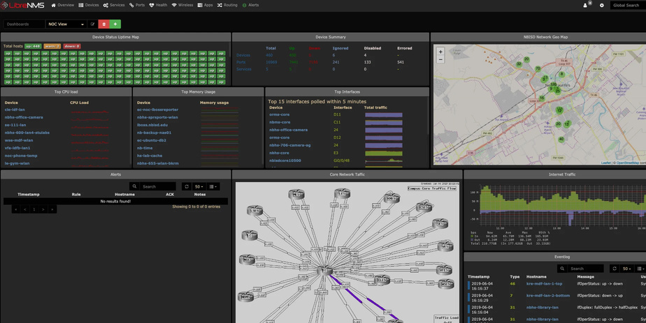Screen dimensions: 646x323
Task: Sort Alerts by Hostname column
Action: coord(125,195)
